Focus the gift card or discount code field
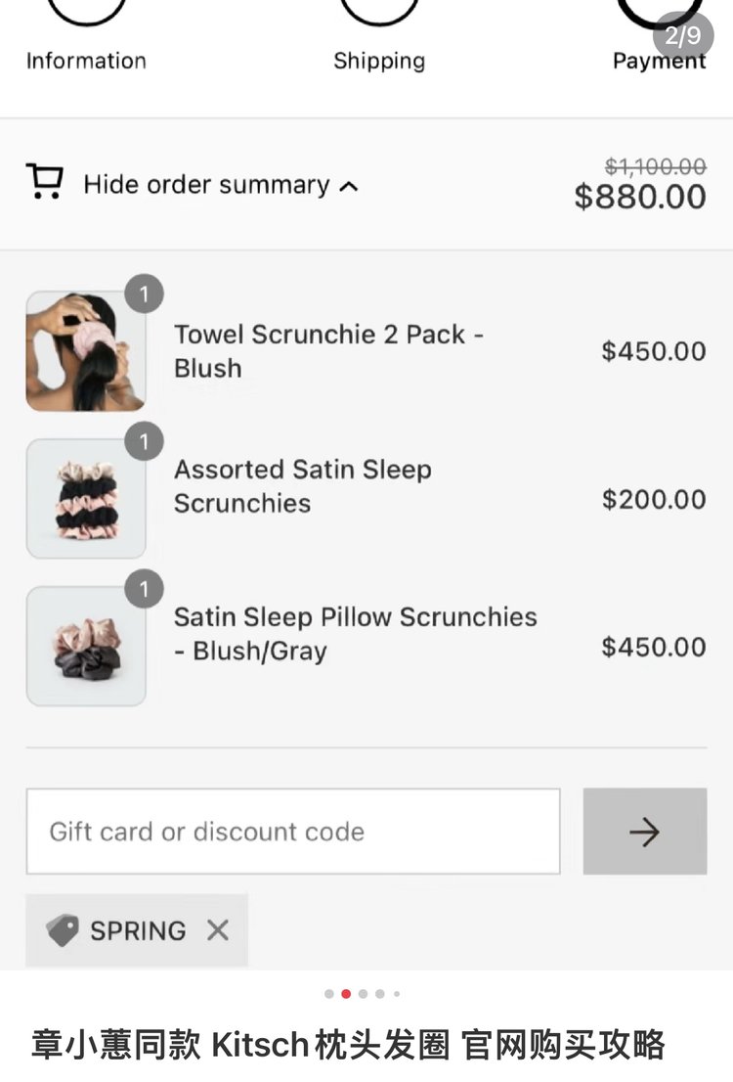Screen dimensions: 733x1082 tap(293, 832)
